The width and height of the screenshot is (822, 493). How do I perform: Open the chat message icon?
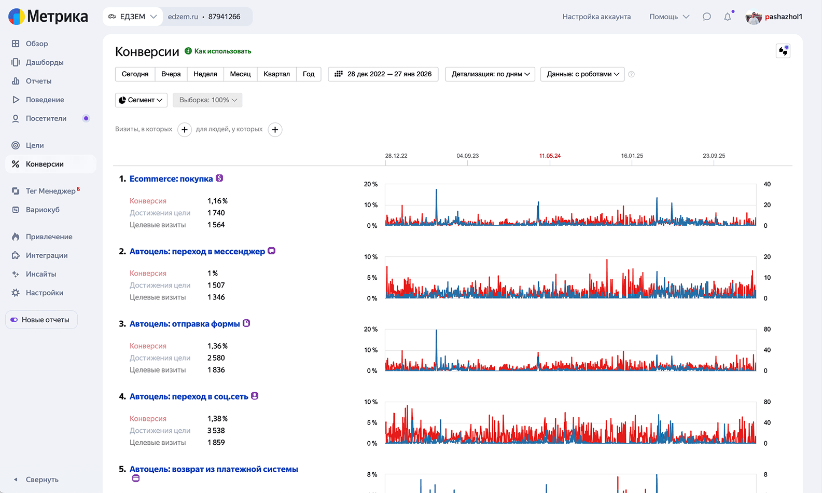pyautogui.click(x=706, y=17)
